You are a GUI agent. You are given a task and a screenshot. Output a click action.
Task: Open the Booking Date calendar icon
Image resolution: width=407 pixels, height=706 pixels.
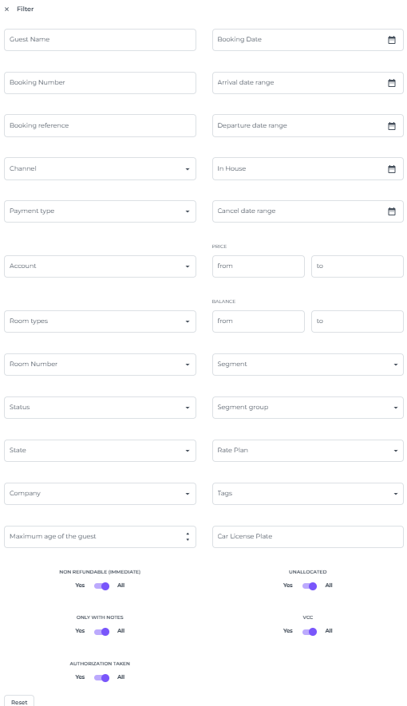(392, 40)
